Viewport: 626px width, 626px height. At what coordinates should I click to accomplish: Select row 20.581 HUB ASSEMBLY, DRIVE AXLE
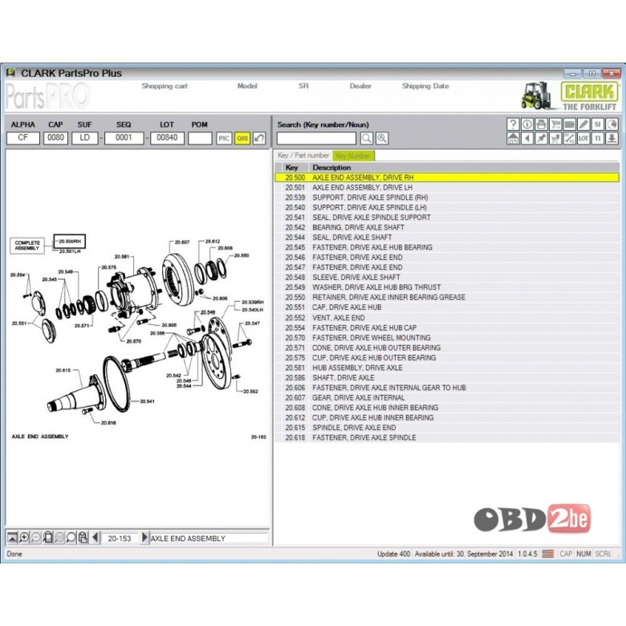click(447, 368)
